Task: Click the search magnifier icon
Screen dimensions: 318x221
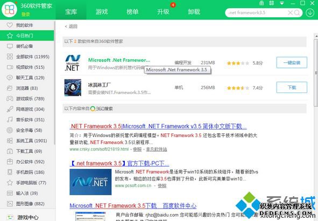Action: tap(297, 12)
